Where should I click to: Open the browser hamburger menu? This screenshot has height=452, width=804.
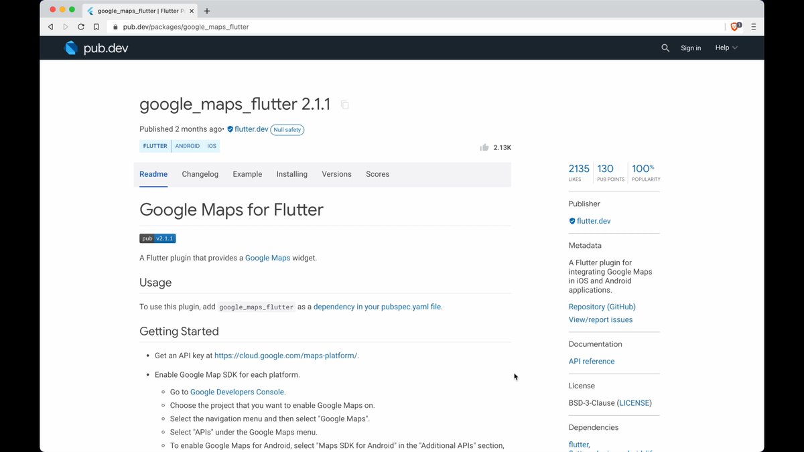pos(754,27)
